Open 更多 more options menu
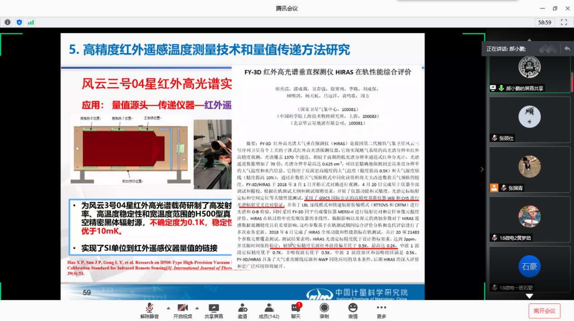The height and width of the screenshot is (321, 574). click(381, 310)
